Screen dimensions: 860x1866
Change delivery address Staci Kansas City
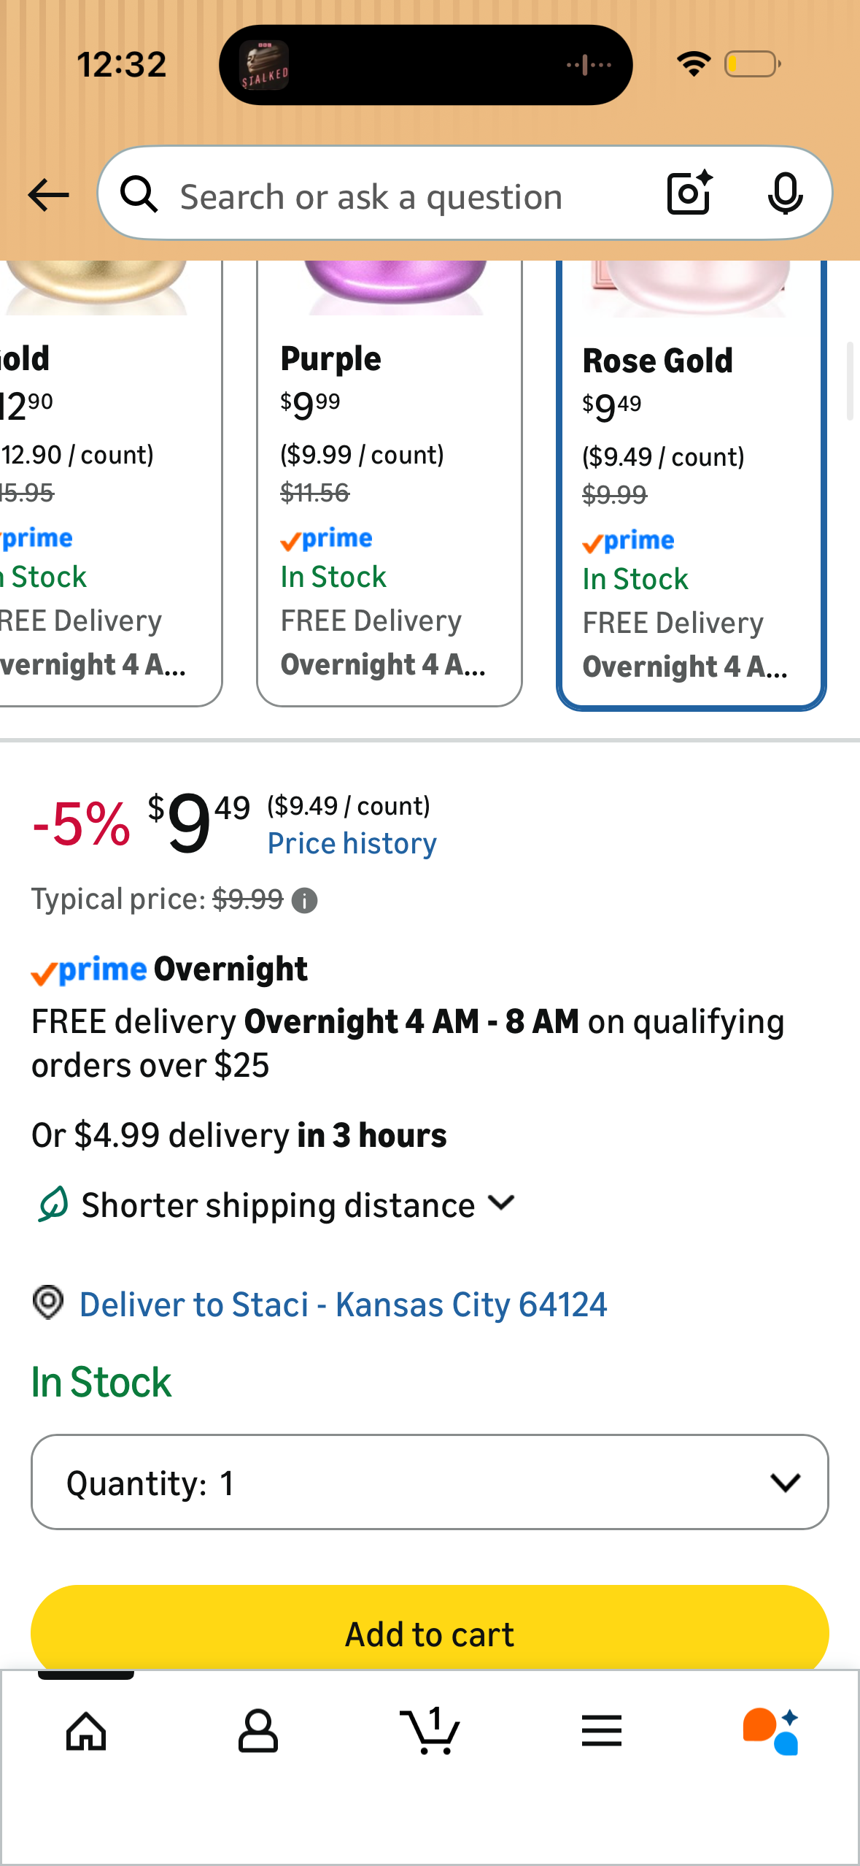[343, 1305]
